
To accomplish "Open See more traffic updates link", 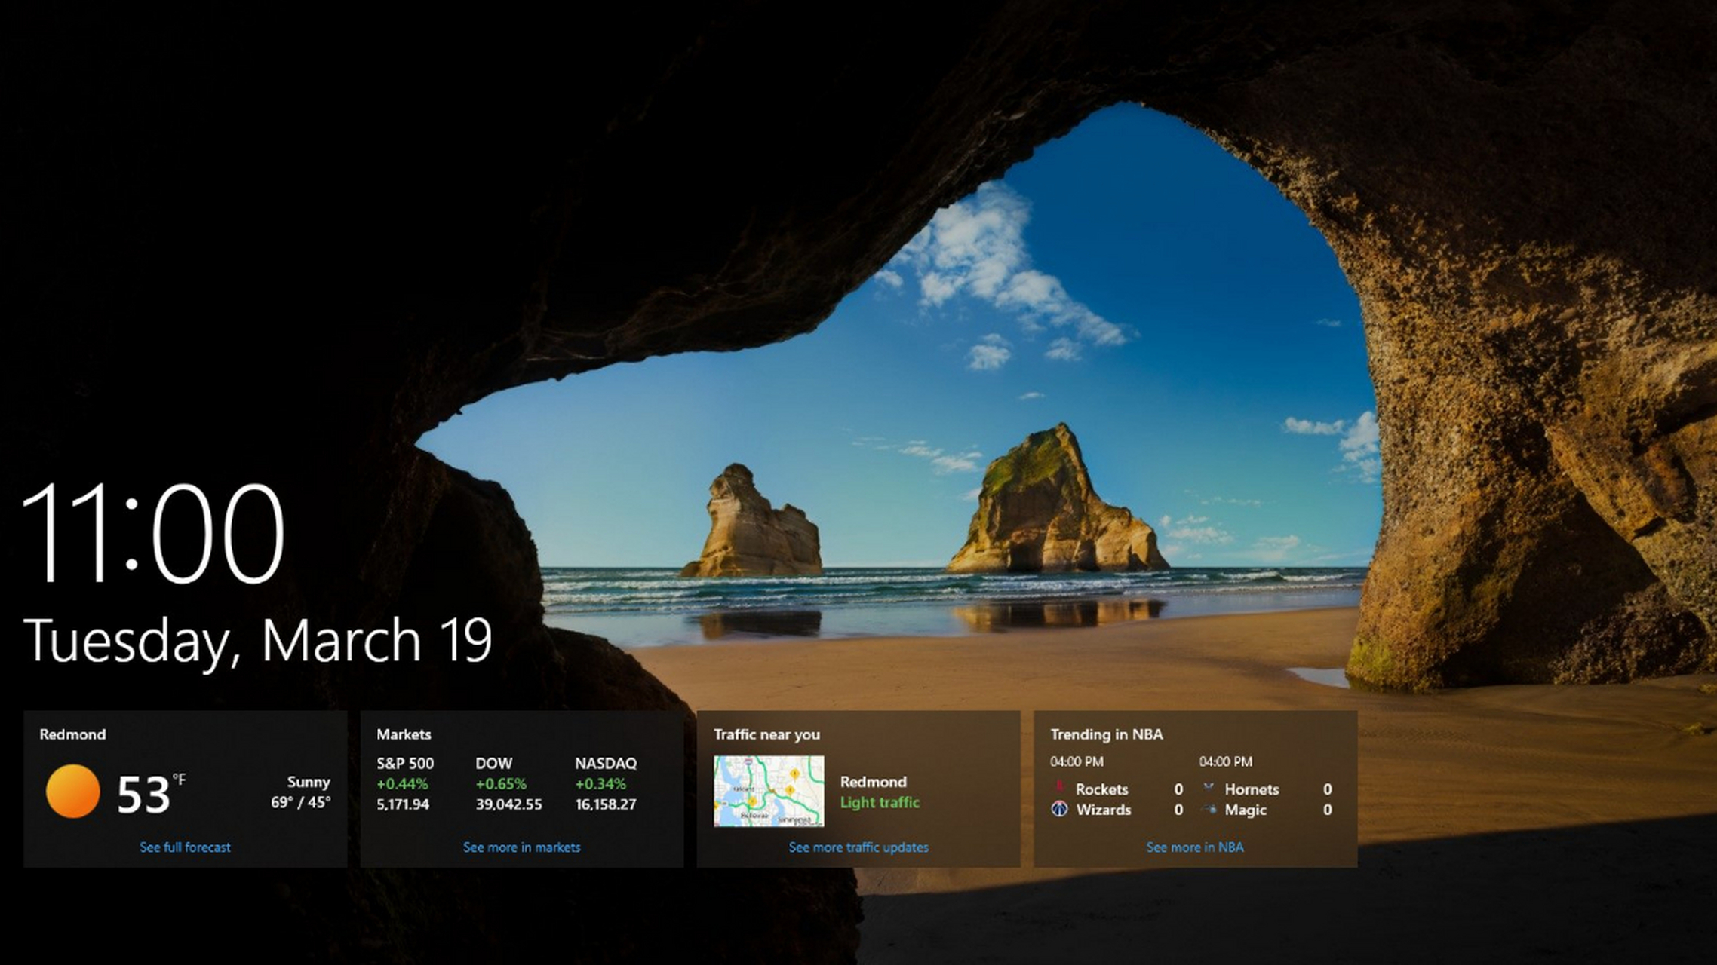I will coord(858,847).
